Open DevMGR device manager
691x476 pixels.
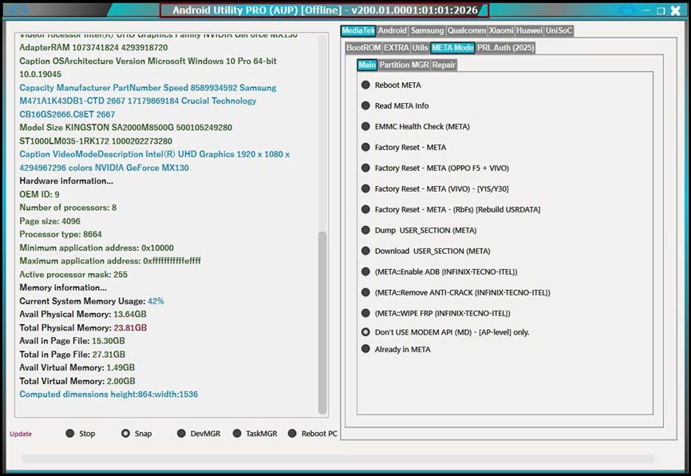(x=199, y=433)
